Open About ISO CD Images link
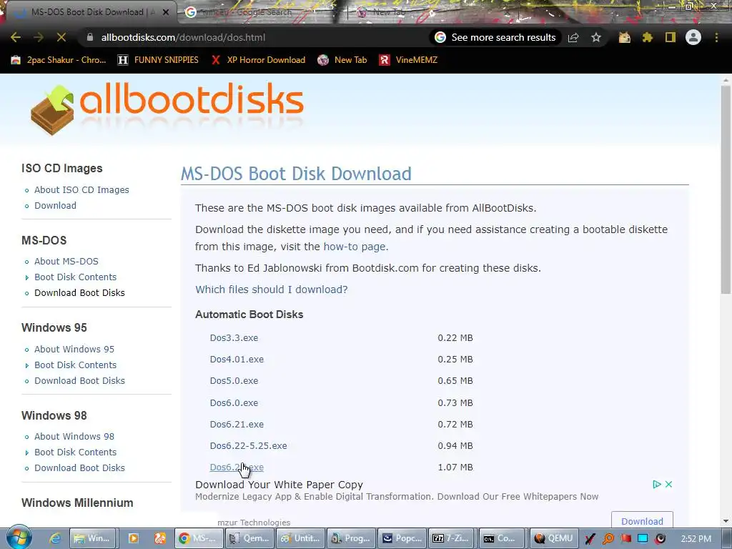 [81, 189]
